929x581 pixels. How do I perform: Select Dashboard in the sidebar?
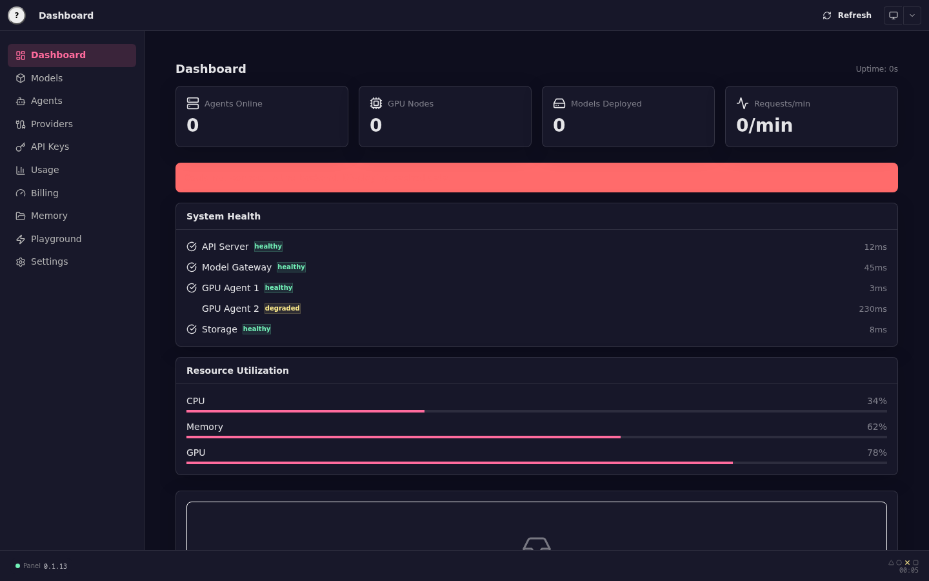[72, 56]
